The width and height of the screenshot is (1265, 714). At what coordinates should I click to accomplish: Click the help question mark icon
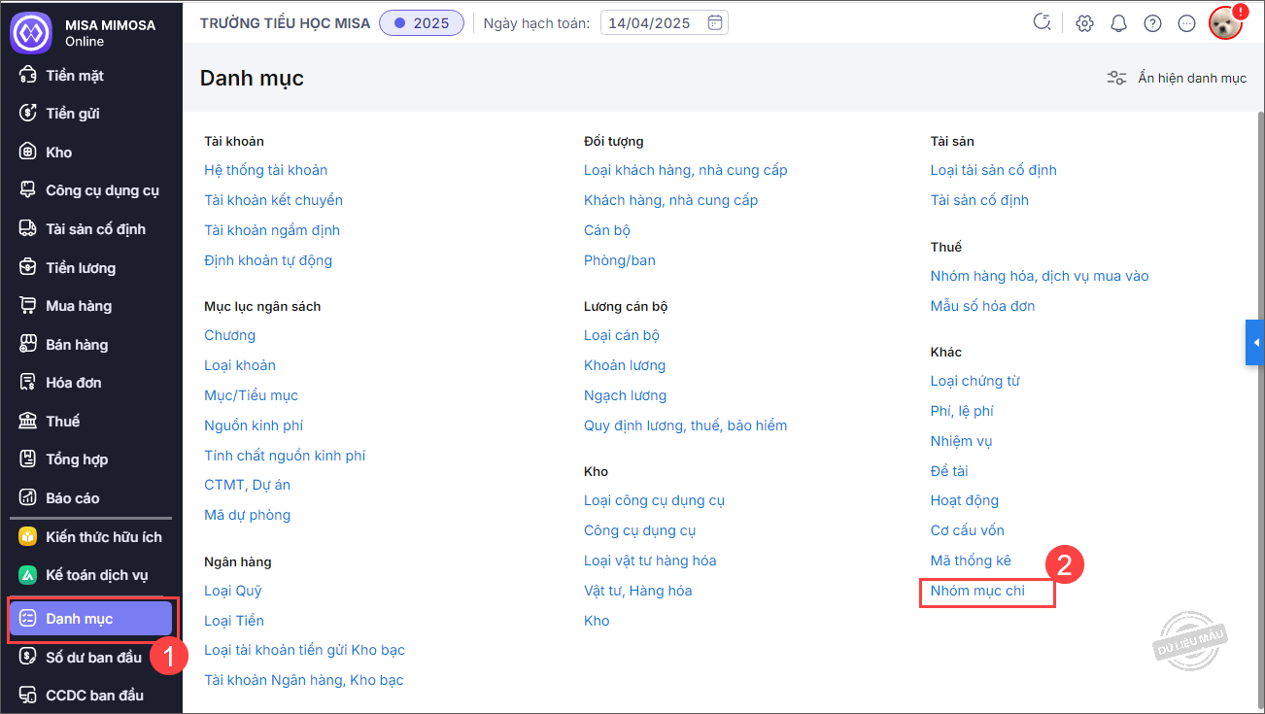click(x=1152, y=23)
